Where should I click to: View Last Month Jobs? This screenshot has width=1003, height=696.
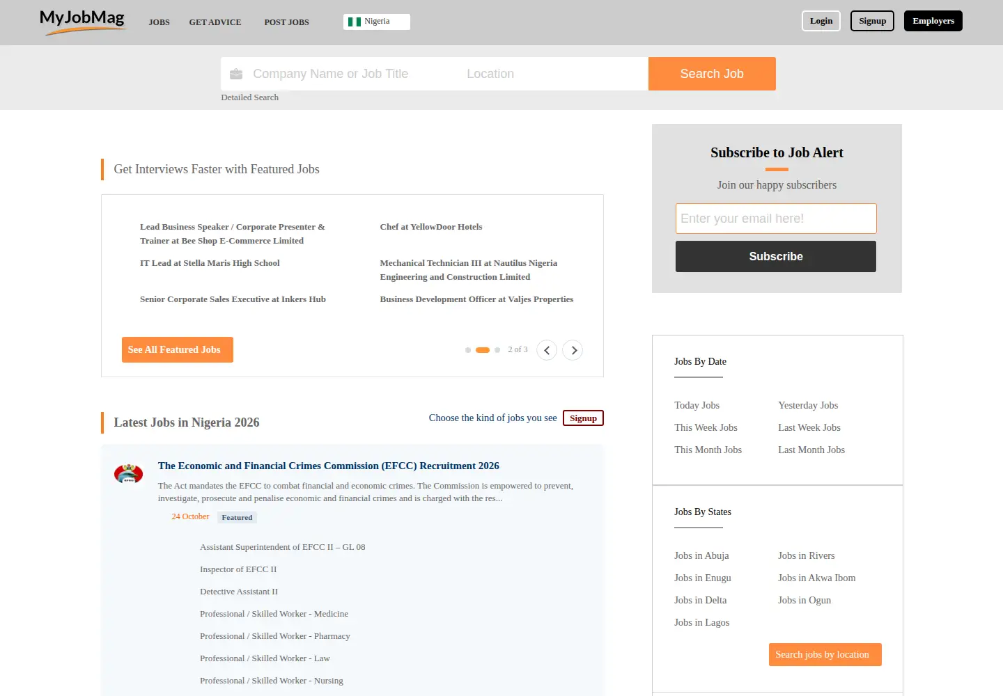pyautogui.click(x=811, y=450)
